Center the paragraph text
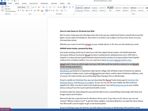Screen dimensions: 148x111 click(49, 10)
